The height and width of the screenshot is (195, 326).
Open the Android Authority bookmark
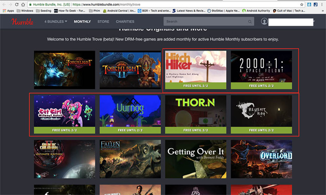pos(256,10)
